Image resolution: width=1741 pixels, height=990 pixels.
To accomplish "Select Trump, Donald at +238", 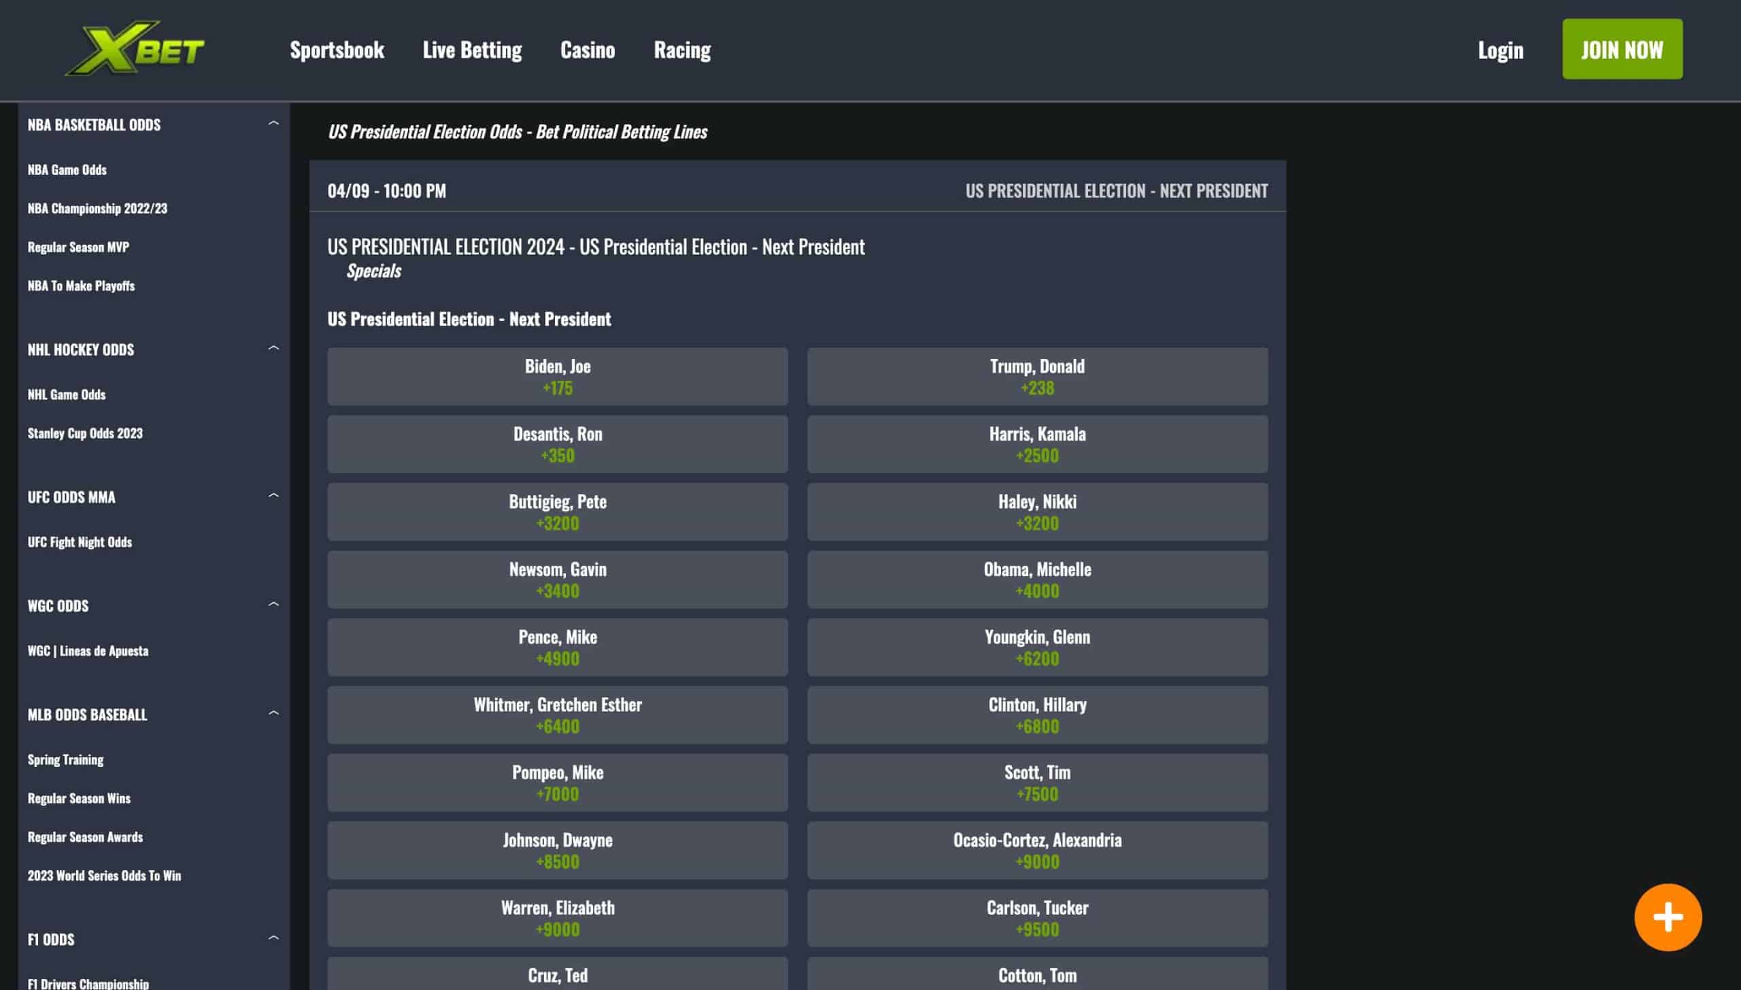I will (1037, 377).
